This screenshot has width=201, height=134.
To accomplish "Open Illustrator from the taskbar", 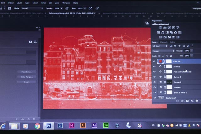I will coord(83,126).
